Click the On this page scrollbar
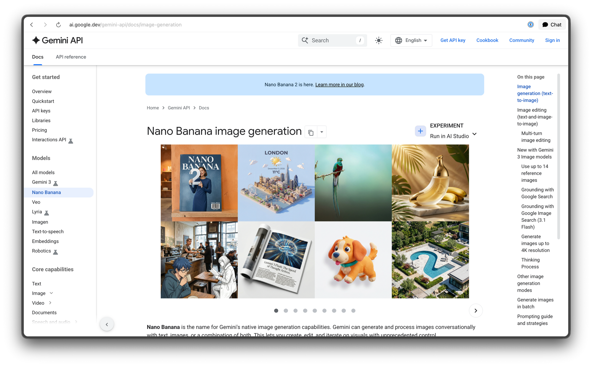This screenshot has height=367, width=592. point(559,156)
